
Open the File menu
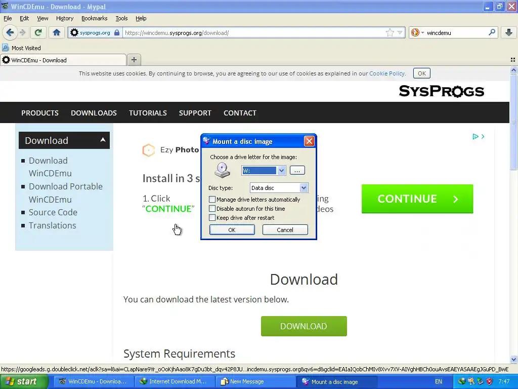tap(8, 18)
